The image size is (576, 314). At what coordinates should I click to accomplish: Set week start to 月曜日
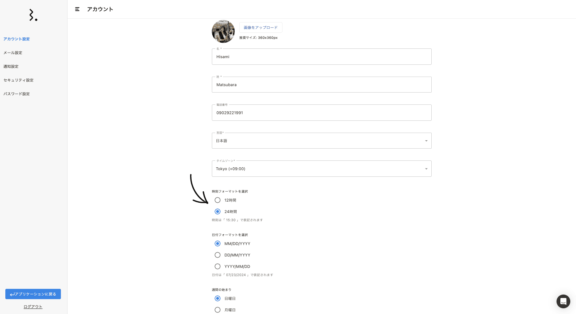[218, 310]
